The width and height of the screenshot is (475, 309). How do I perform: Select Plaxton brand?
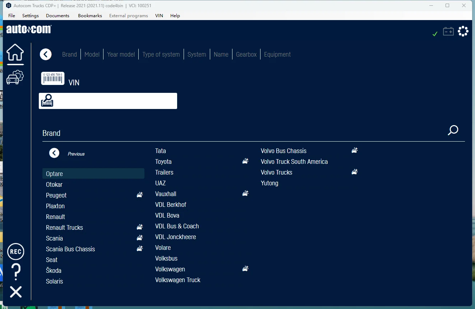[x=55, y=206]
